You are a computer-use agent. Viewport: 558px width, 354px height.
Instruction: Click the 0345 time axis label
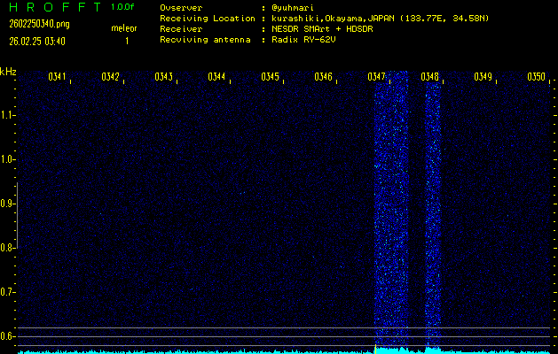(270, 76)
